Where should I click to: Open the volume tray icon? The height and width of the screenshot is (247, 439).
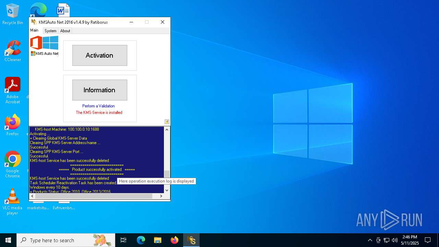pos(395,240)
